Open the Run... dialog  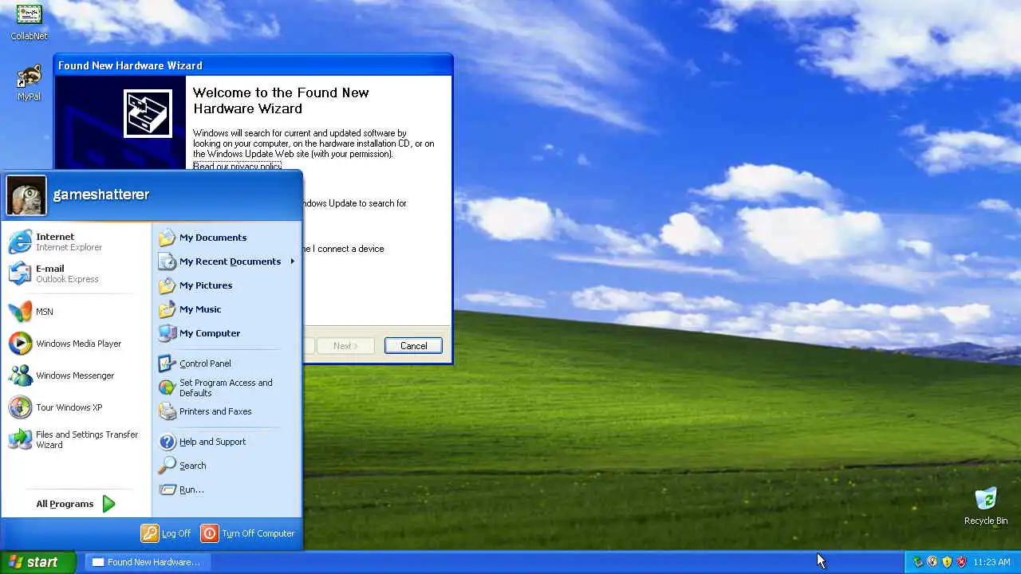click(x=227, y=489)
